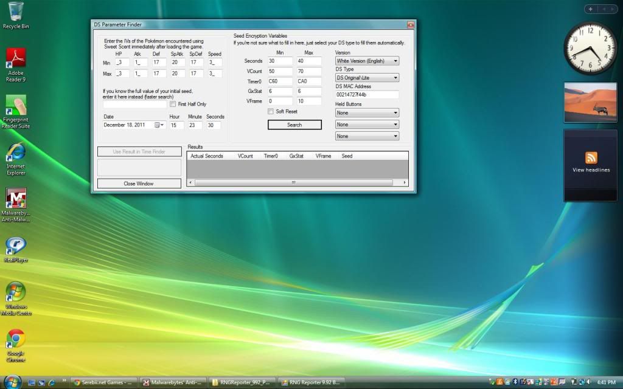The height and width of the screenshot is (389, 623).
Task: Click the desert slideshow sidebar gadget
Action: coord(590,102)
